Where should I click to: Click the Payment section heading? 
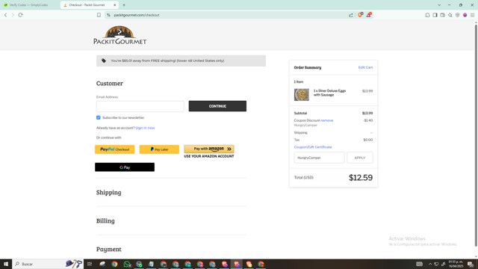click(x=109, y=249)
